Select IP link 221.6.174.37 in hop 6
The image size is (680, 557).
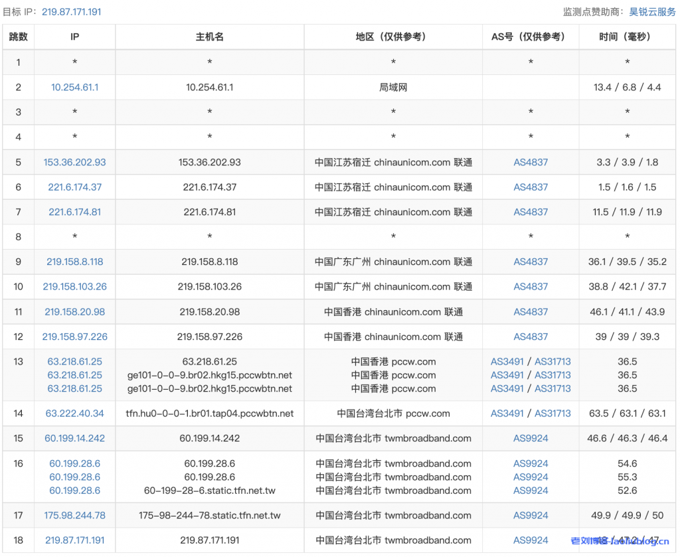[x=75, y=187]
